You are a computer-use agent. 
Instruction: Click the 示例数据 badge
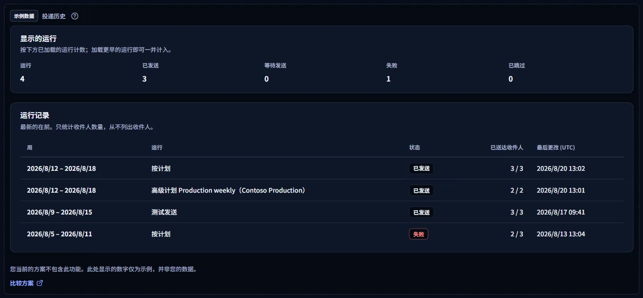click(24, 16)
